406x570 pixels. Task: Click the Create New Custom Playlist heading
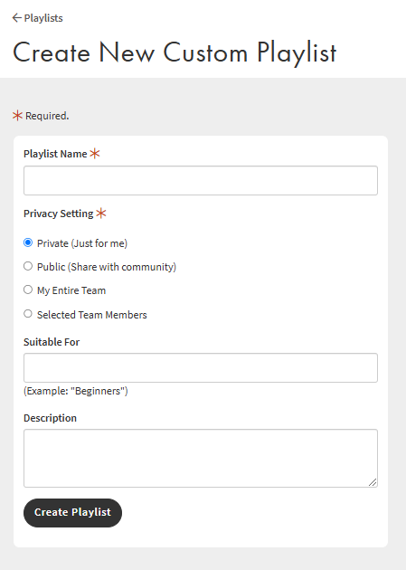(x=175, y=52)
